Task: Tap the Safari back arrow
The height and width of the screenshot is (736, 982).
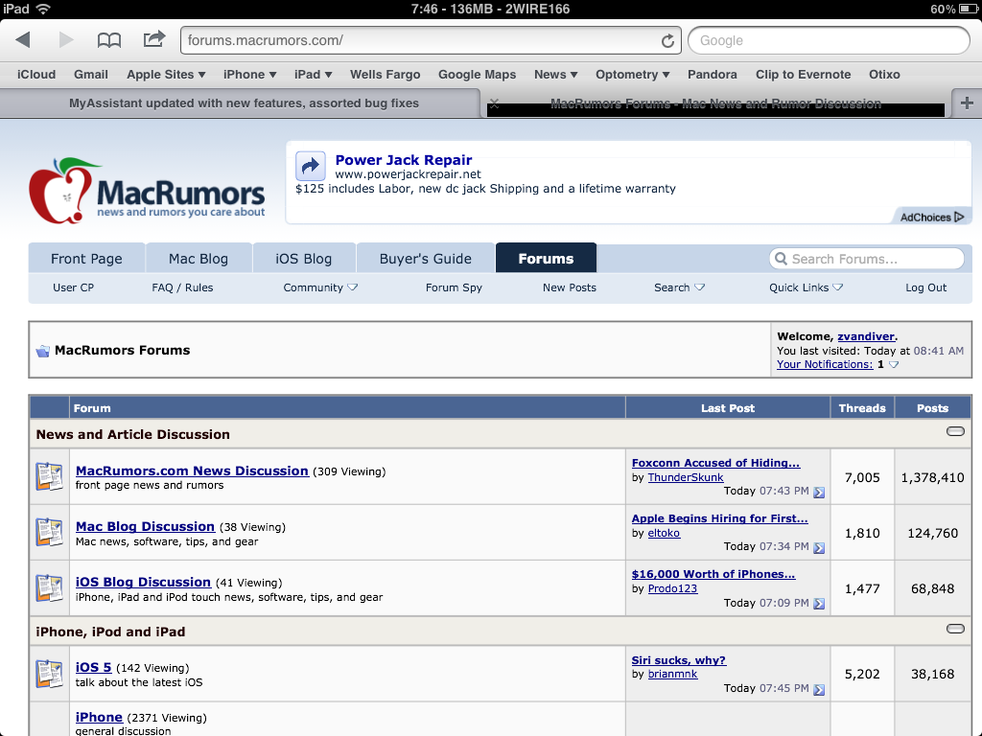Action: pyautogui.click(x=23, y=40)
